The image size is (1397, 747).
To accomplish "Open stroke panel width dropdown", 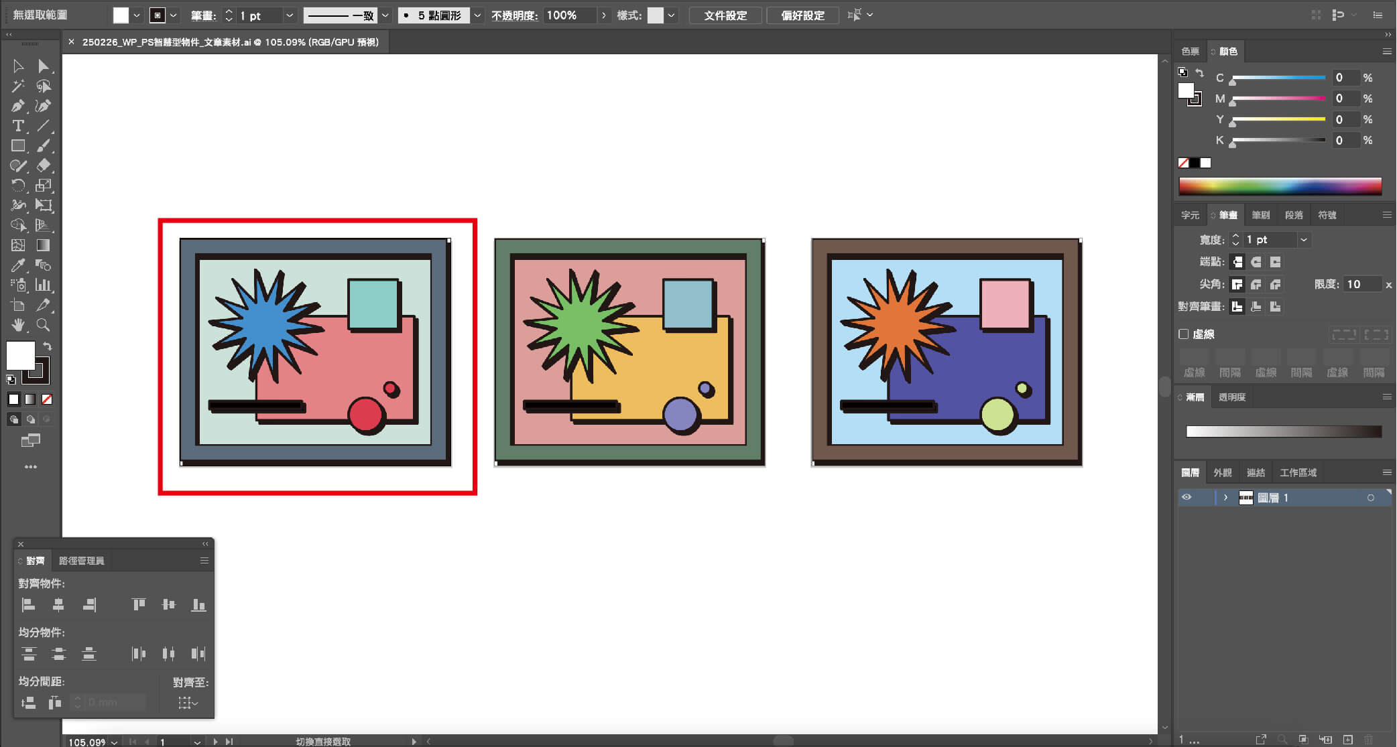I will point(1304,239).
